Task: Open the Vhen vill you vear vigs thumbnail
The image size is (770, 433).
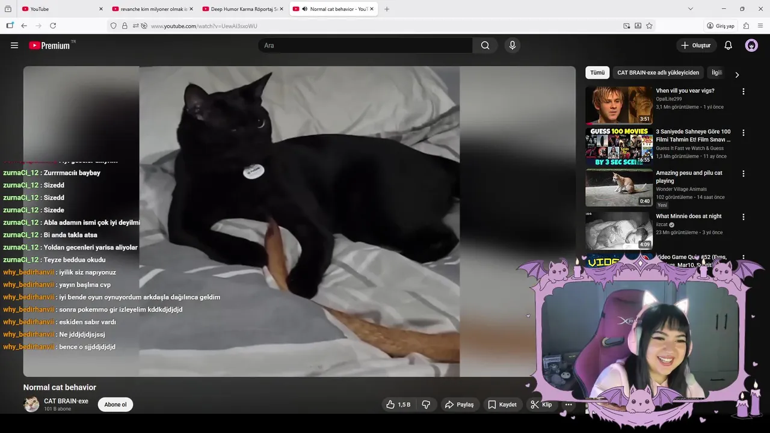Action: pyautogui.click(x=619, y=105)
